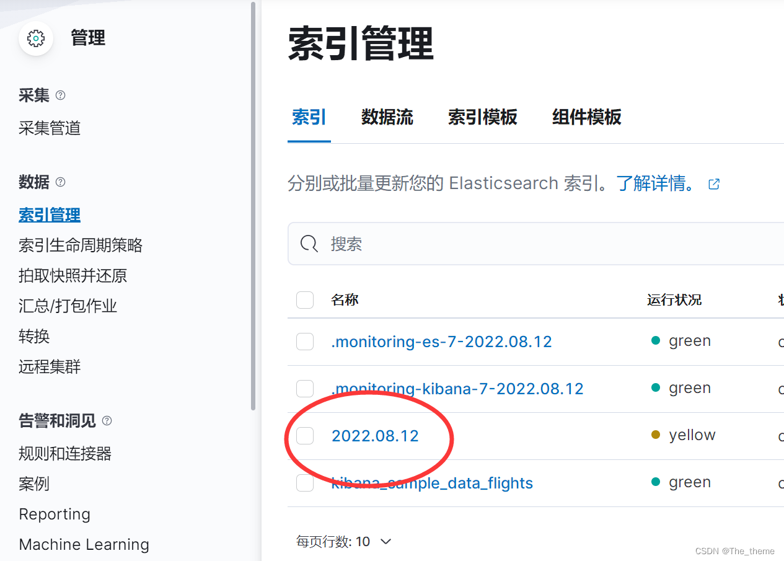The height and width of the screenshot is (561, 784).
Task: Click the sidebar scrollbar
Action: [252, 205]
